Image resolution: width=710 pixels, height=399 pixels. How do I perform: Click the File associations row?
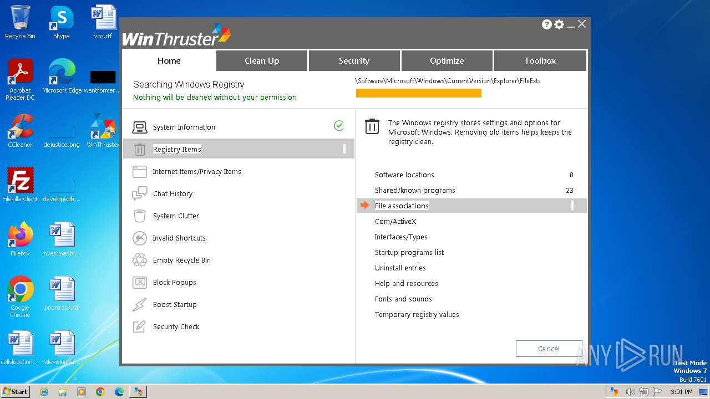coord(471,206)
